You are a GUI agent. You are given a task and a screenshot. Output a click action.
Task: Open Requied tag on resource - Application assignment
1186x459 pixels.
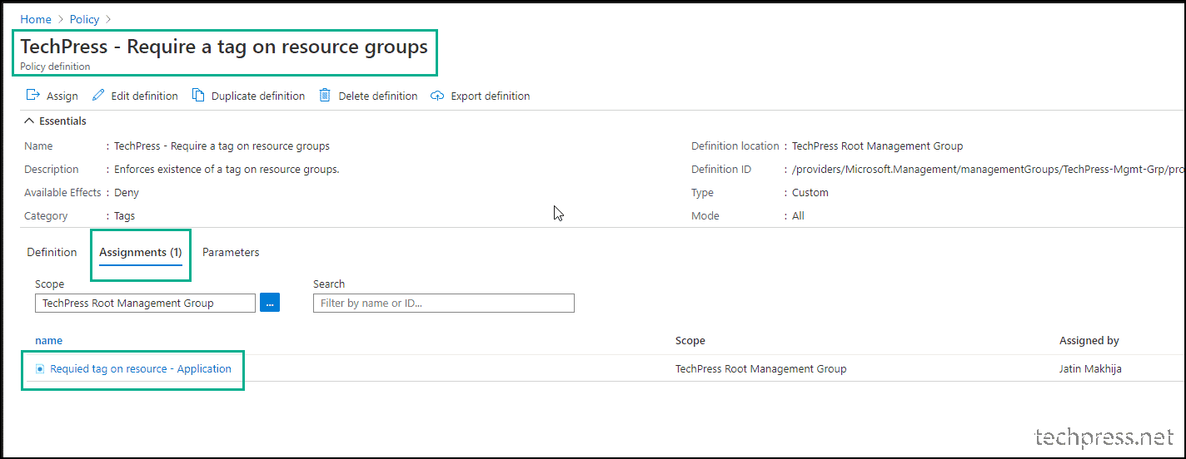point(141,368)
